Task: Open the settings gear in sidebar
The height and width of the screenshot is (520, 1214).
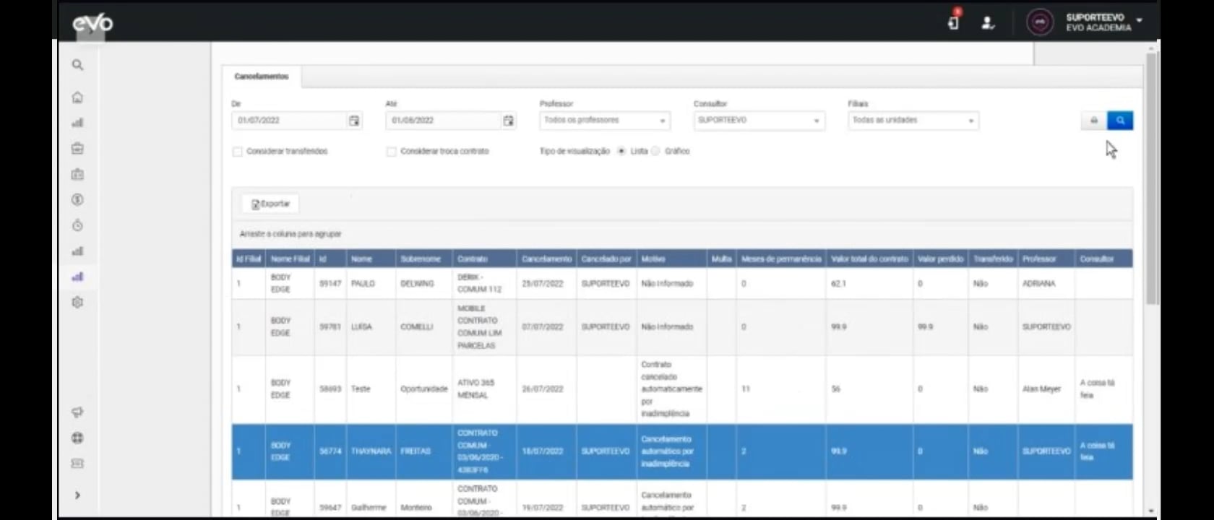Action: click(77, 302)
